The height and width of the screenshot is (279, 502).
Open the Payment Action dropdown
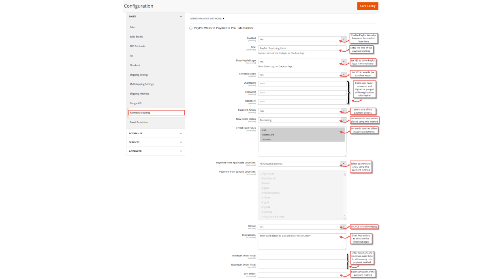[x=302, y=111]
